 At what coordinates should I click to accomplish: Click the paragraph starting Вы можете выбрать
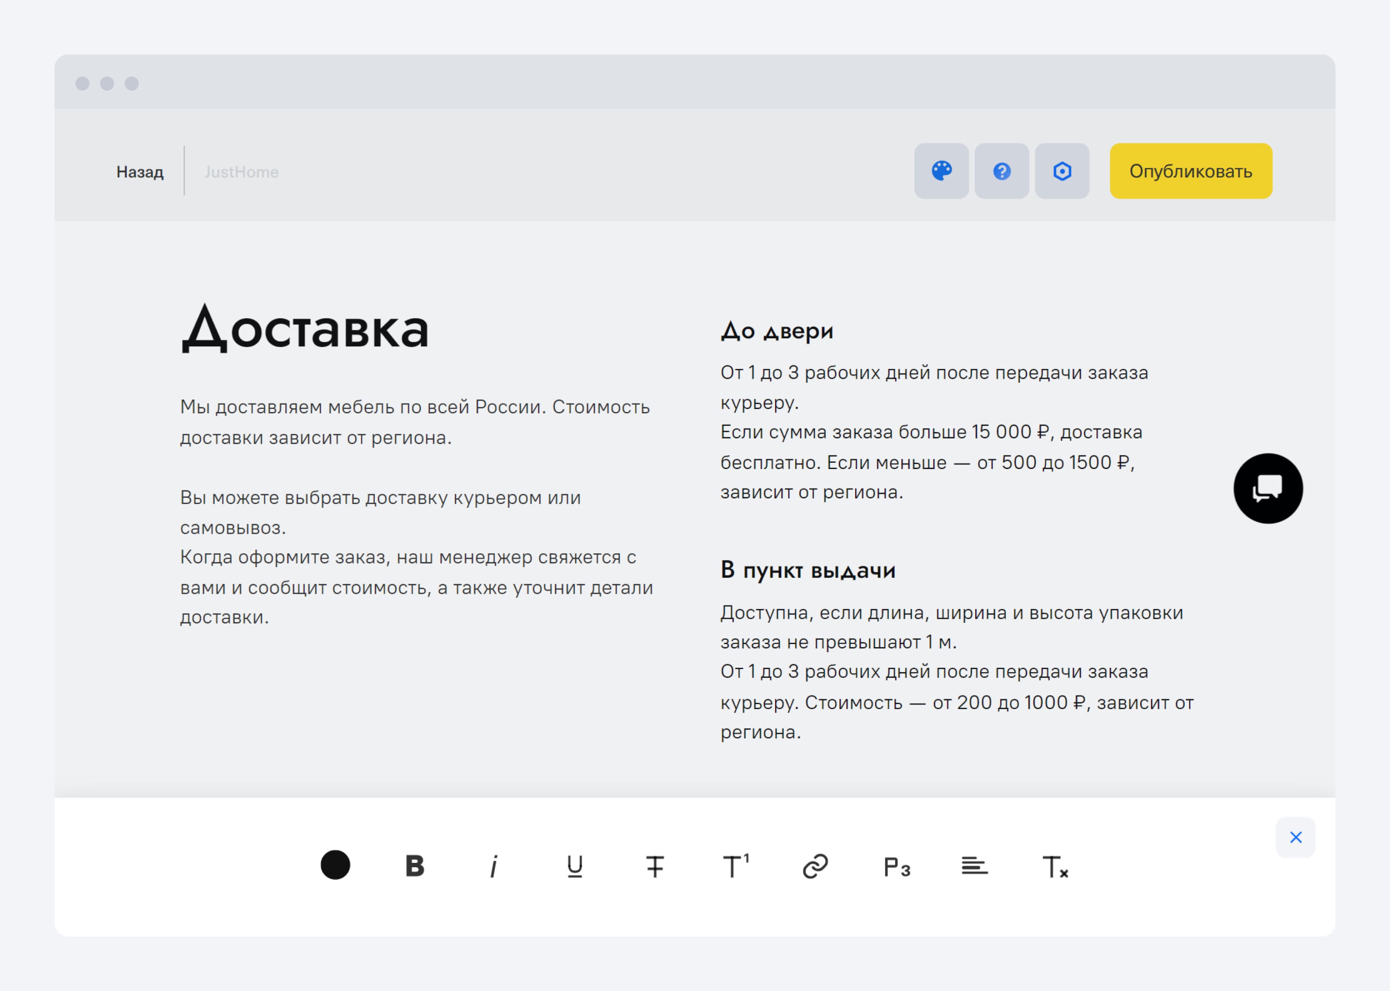click(380, 513)
